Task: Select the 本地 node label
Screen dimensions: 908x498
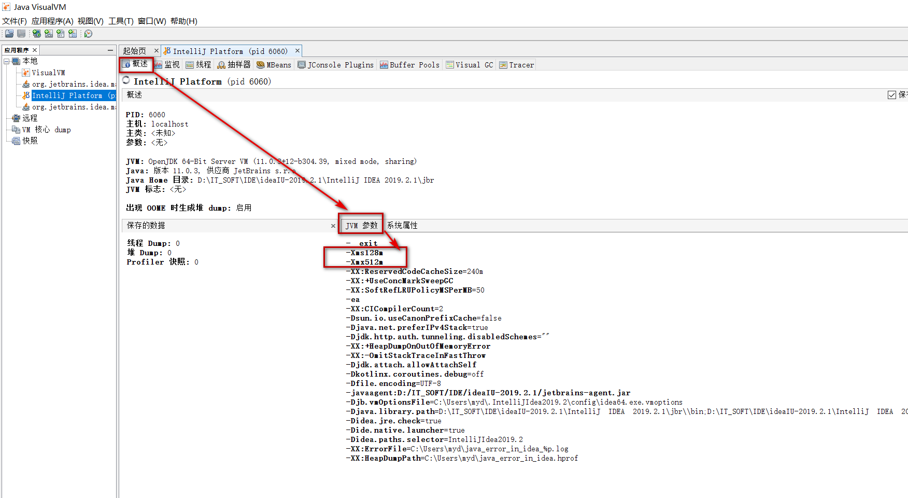Action: tap(30, 61)
